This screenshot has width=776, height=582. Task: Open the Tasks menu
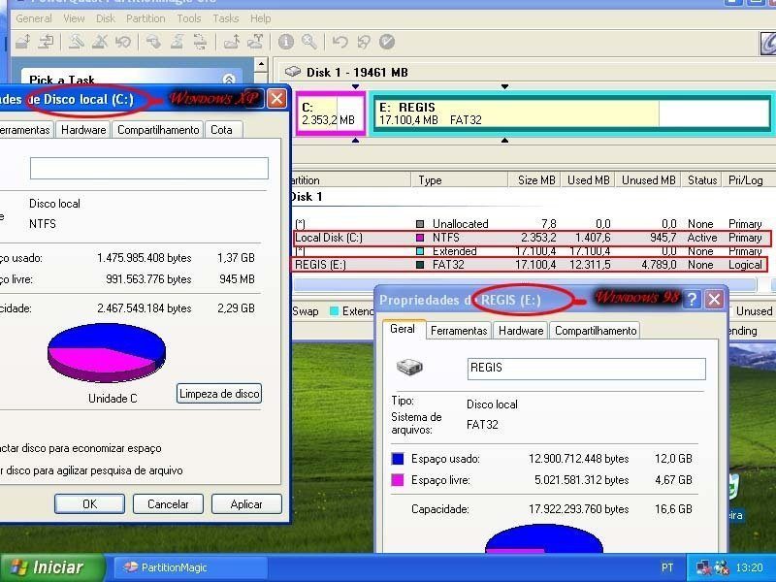pos(226,18)
